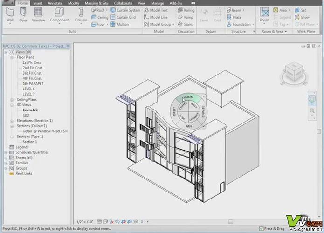Select Section 1 in the Project Browser

pos(29,142)
